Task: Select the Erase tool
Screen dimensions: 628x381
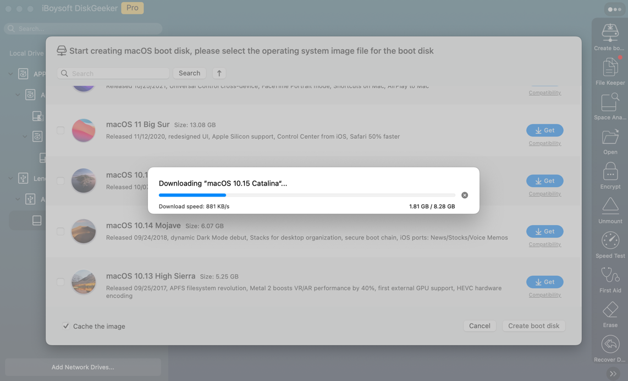Action: [x=610, y=310]
